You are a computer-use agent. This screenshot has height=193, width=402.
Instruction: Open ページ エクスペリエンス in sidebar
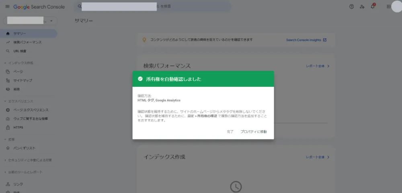pyautogui.click(x=29, y=110)
